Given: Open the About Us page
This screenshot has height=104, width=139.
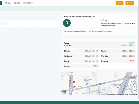Looking at the screenshot, I should 17,3.
